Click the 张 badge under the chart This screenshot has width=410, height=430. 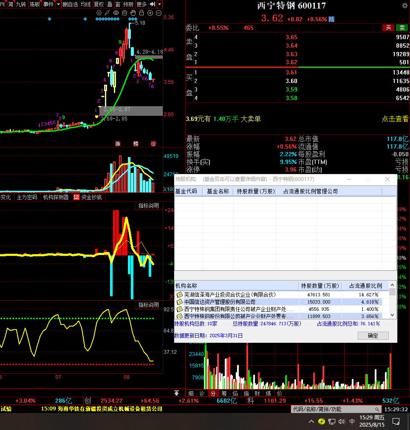tap(118, 144)
